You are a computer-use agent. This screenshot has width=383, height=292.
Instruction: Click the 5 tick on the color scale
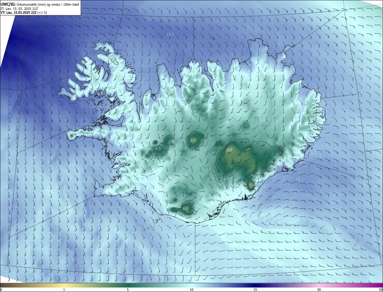(128, 290)
